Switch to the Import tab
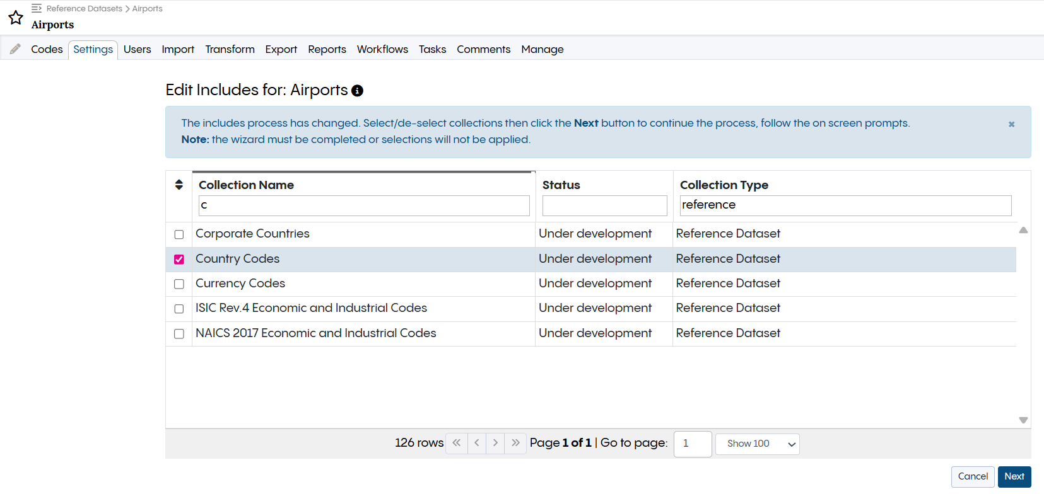Screen dimensions: 1044x494 click(x=178, y=49)
